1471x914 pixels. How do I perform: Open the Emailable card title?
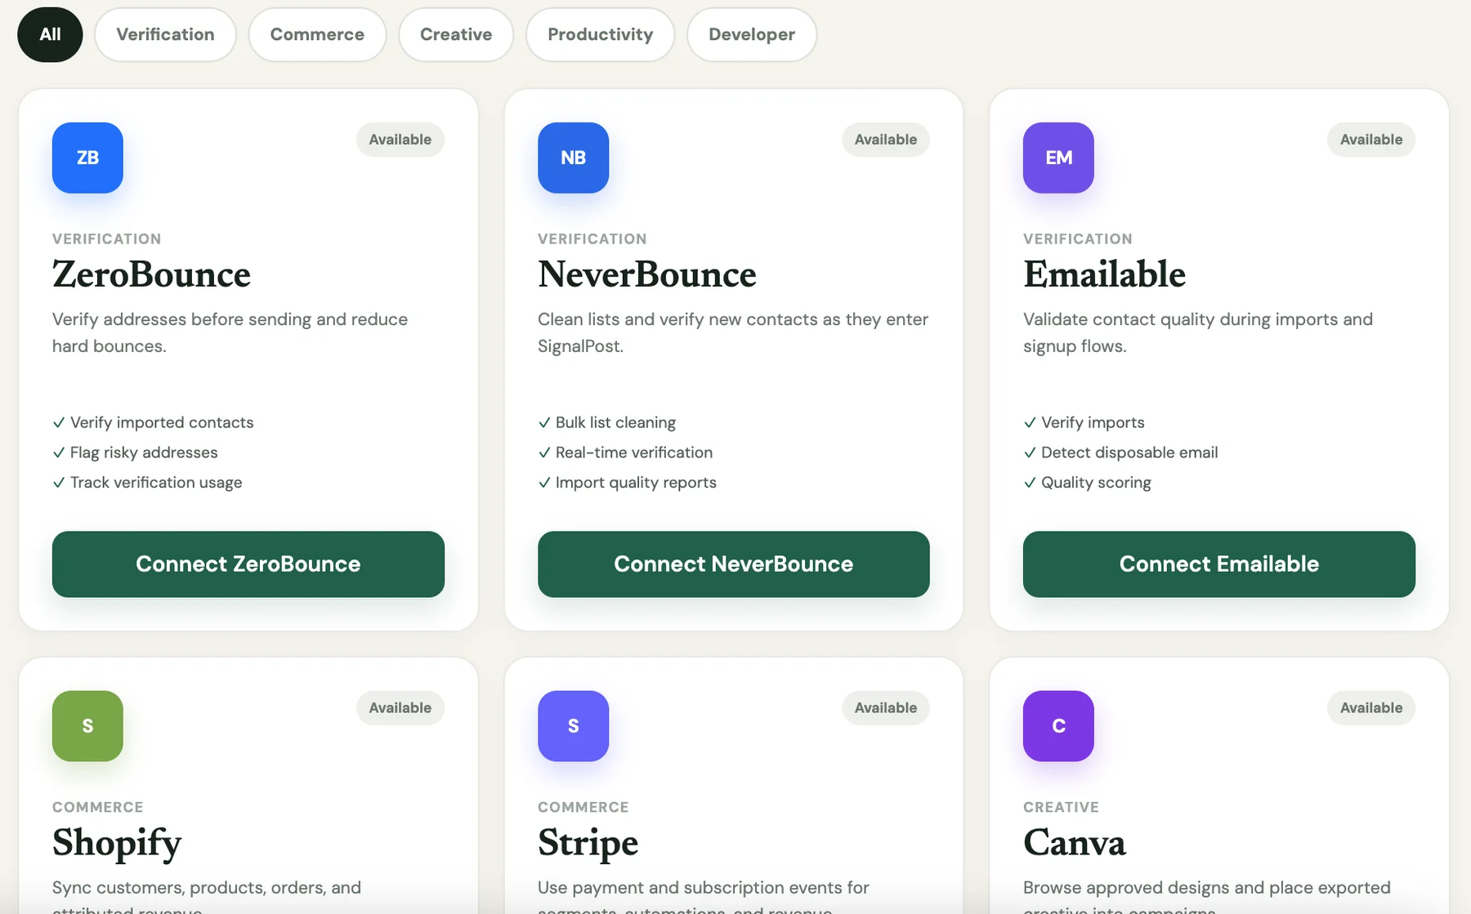[x=1104, y=274]
